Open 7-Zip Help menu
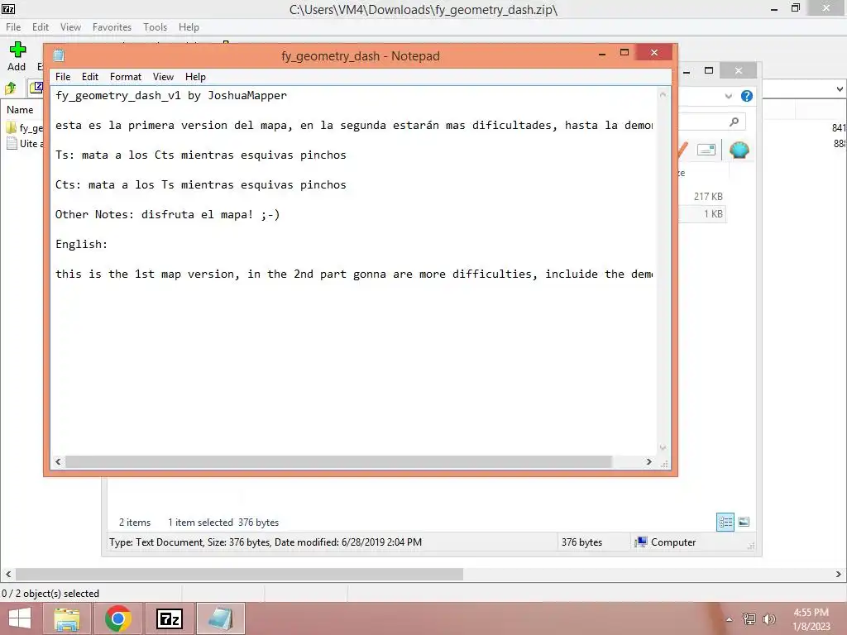This screenshot has height=635, width=847. [x=189, y=27]
